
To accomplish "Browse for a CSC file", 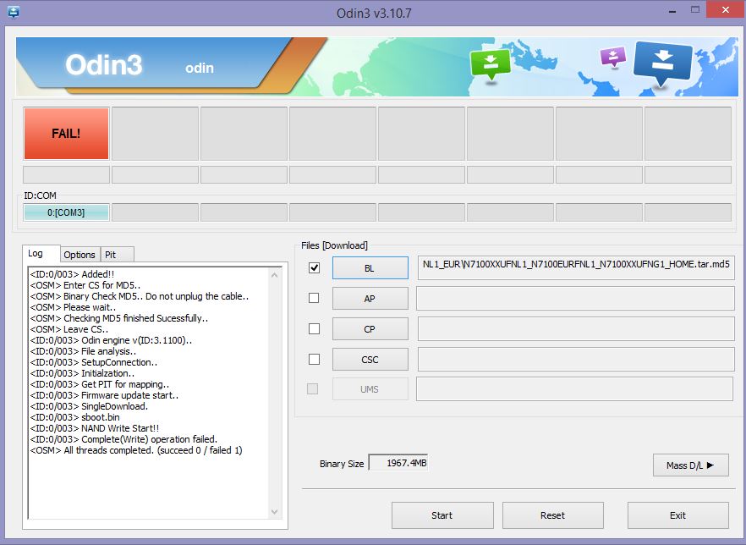I will 370,360.
